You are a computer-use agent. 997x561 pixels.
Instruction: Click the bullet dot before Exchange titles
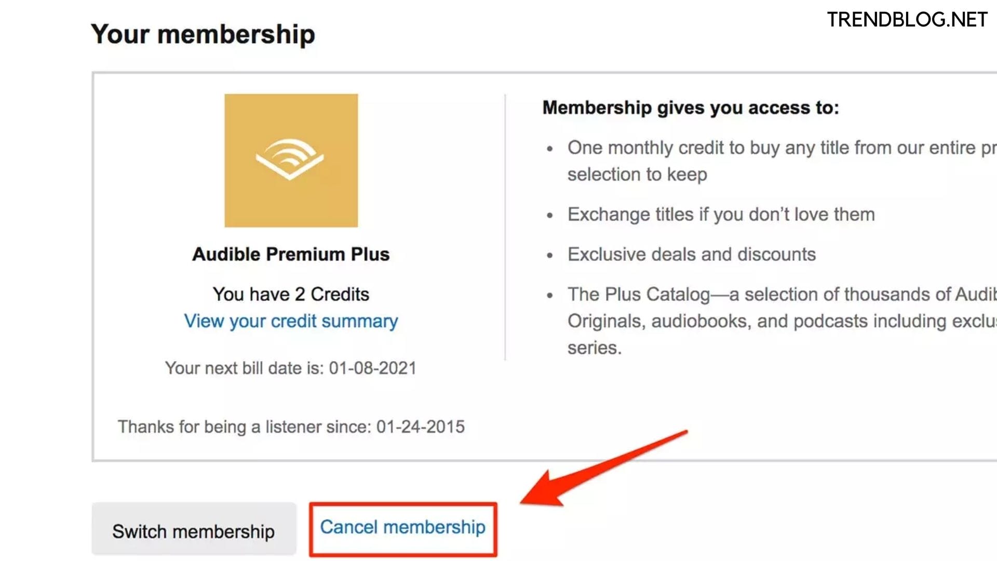tap(550, 215)
